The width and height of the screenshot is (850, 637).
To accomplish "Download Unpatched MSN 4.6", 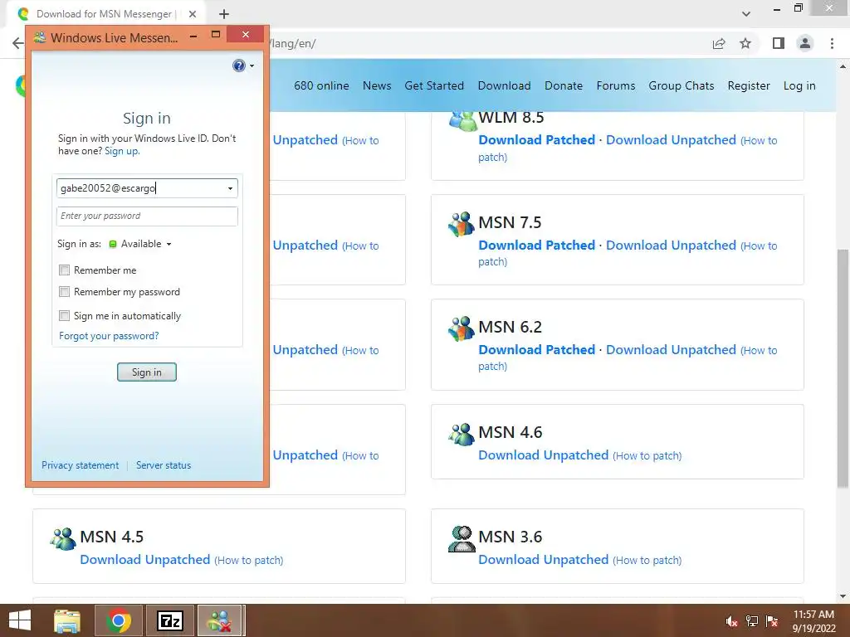I will [x=543, y=455].
